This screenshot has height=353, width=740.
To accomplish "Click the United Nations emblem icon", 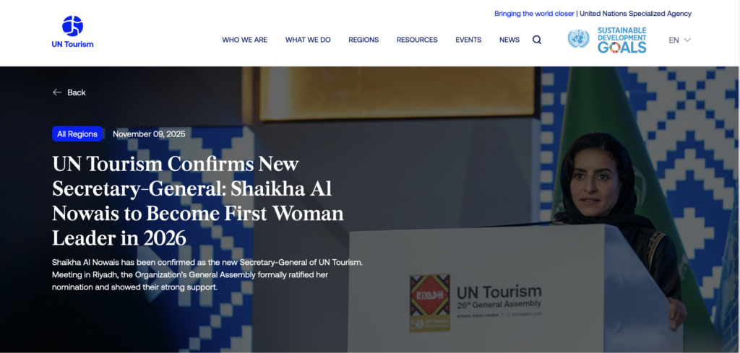I will click(x=578, y=39).
